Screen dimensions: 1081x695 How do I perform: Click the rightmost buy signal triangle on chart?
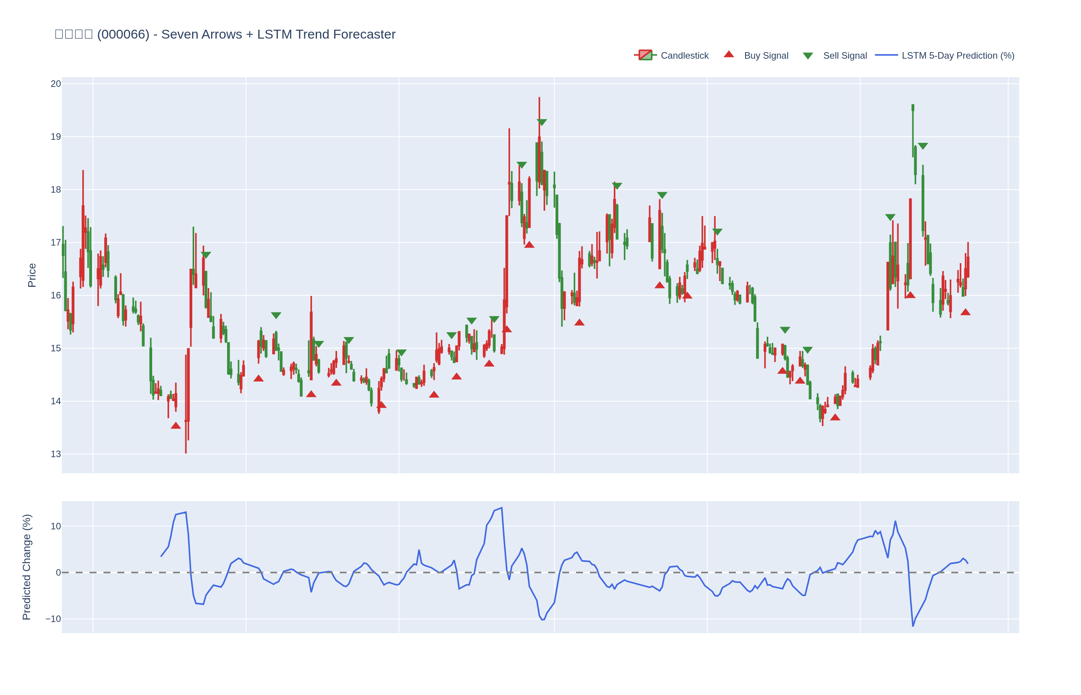point(965,312)
